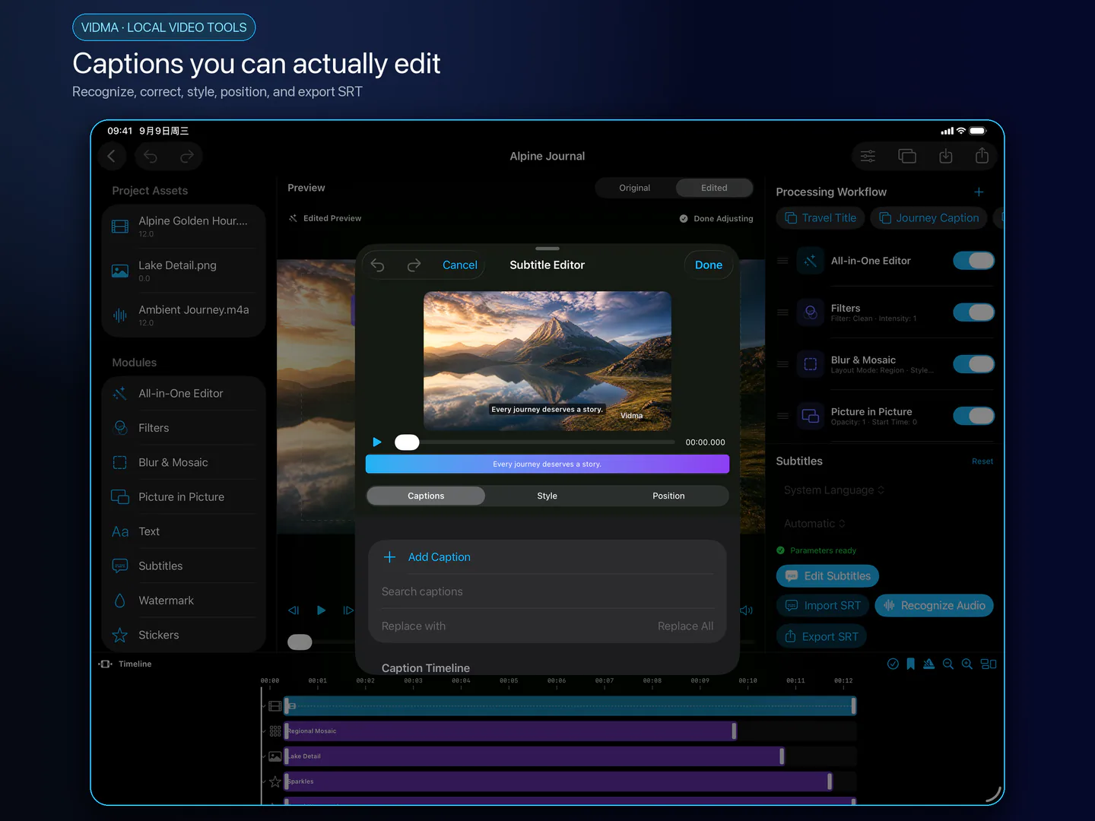
Task: Zoom in the timeline
Action: point(967,664)
